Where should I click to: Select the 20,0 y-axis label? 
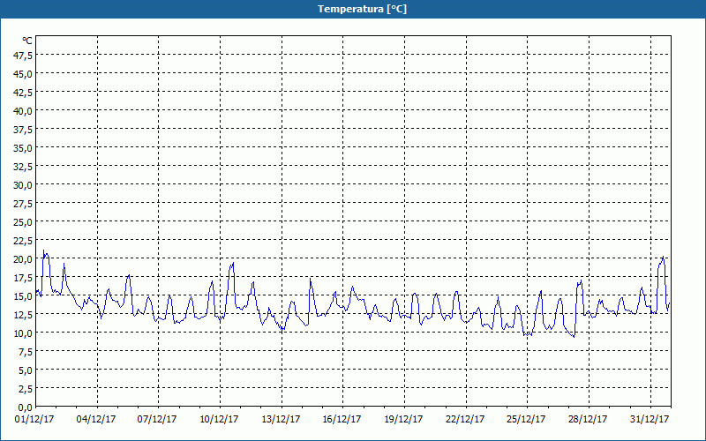(x=24, y=259)
